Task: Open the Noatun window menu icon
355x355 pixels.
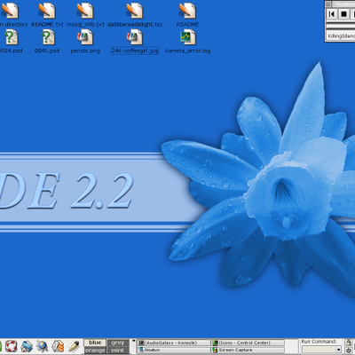Action: coord(328,4)
